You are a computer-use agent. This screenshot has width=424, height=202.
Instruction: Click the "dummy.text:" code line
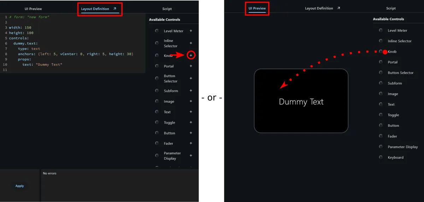pyautogui.click(x=26, y=43)
